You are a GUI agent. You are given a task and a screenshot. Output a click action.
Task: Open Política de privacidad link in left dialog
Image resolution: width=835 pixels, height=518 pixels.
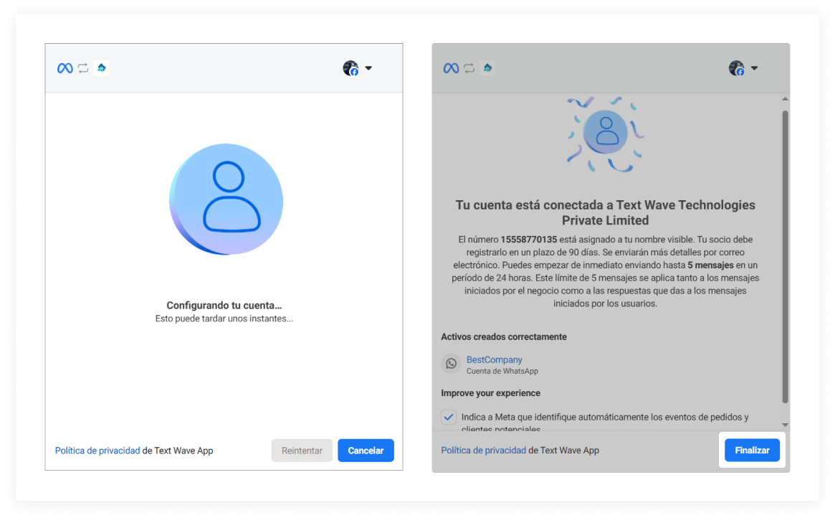(97, 451)
